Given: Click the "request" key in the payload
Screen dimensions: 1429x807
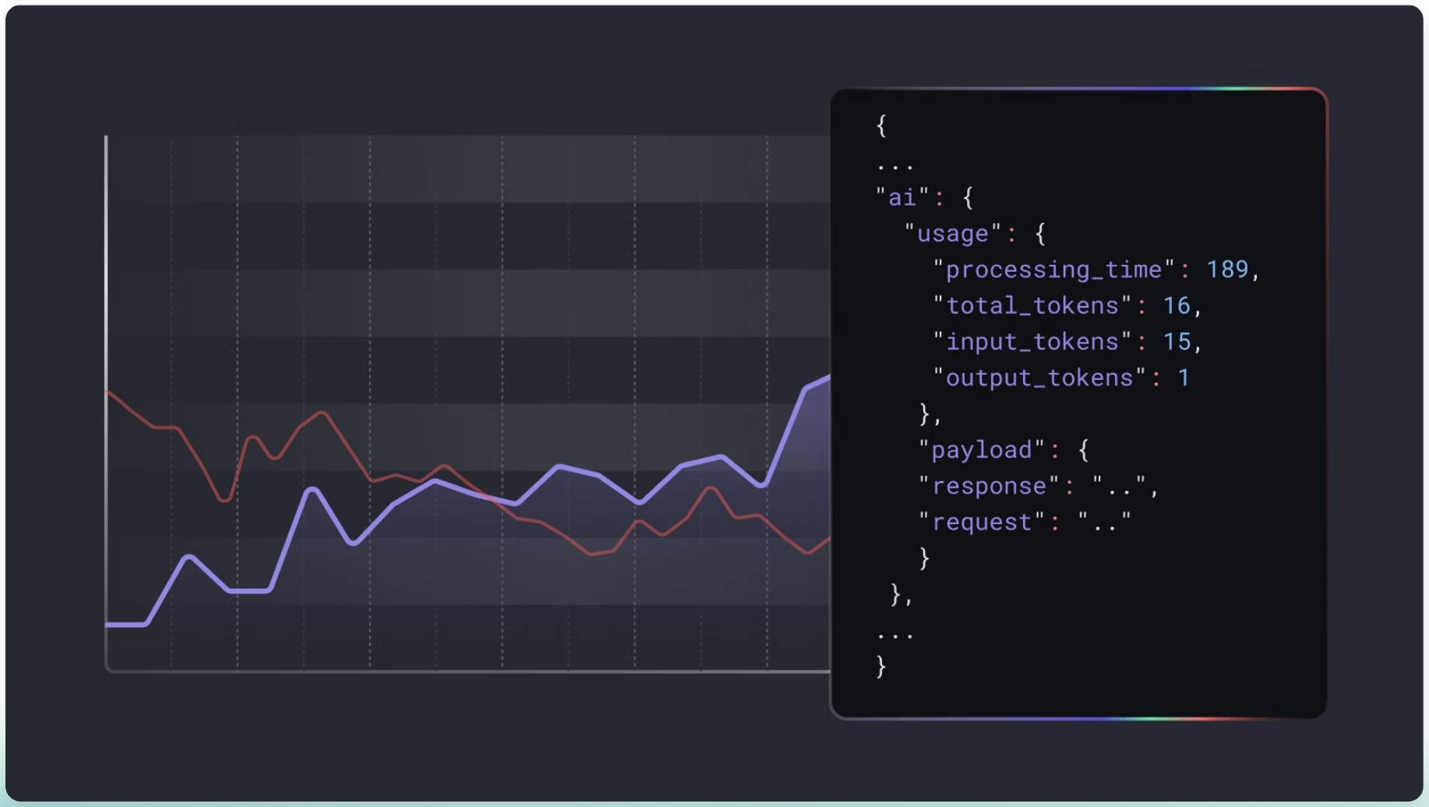Looking at the screenshot, I should (x=982, y=522).
